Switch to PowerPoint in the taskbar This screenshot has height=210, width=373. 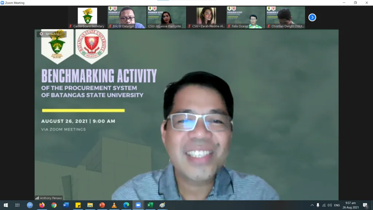(102, 205)
